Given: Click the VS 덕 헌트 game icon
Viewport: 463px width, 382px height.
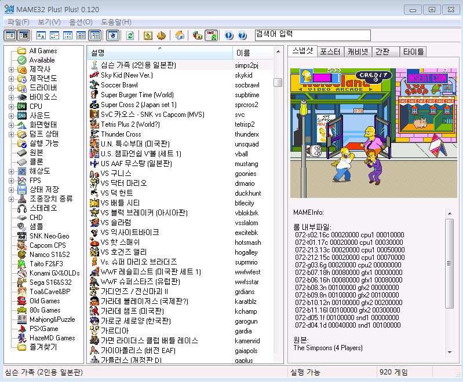Looking at the screenshot, I should pos(94,193).
